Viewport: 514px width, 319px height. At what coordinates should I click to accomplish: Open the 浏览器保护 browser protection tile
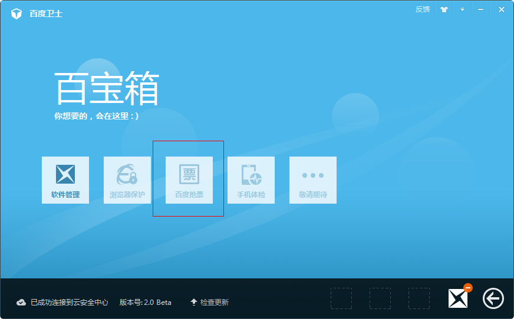(x=127, y=180)
